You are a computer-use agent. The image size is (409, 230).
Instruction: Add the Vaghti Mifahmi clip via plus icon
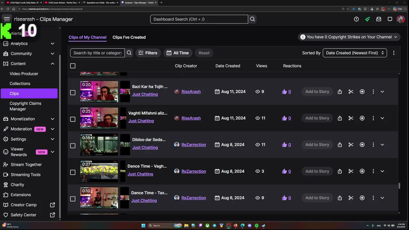[362, 118]
